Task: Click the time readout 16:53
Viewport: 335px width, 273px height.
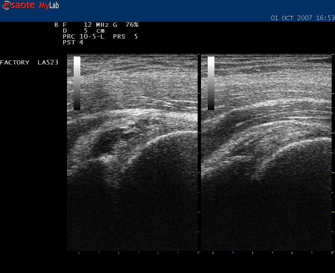Action: (x=325, y=18)
